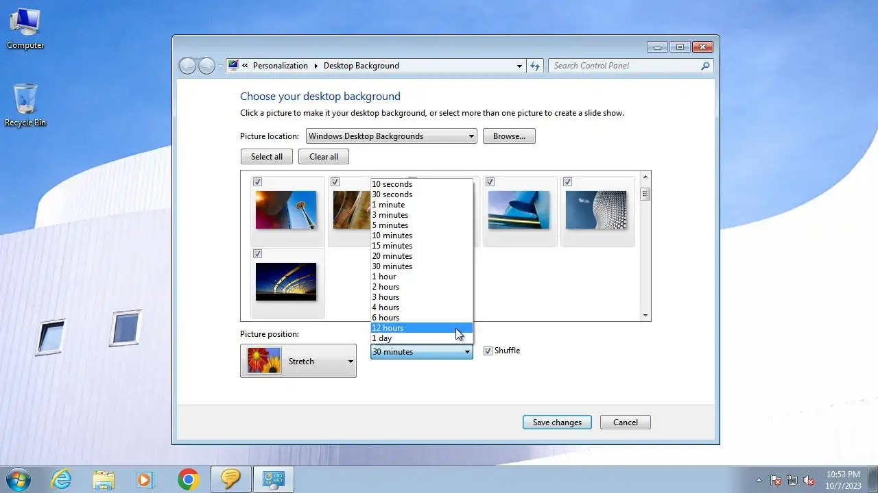This screenshot has height=493, width=878.
Task: Select the Space Needle wallpaper thumbnail
Action: [x=286, y=210]
